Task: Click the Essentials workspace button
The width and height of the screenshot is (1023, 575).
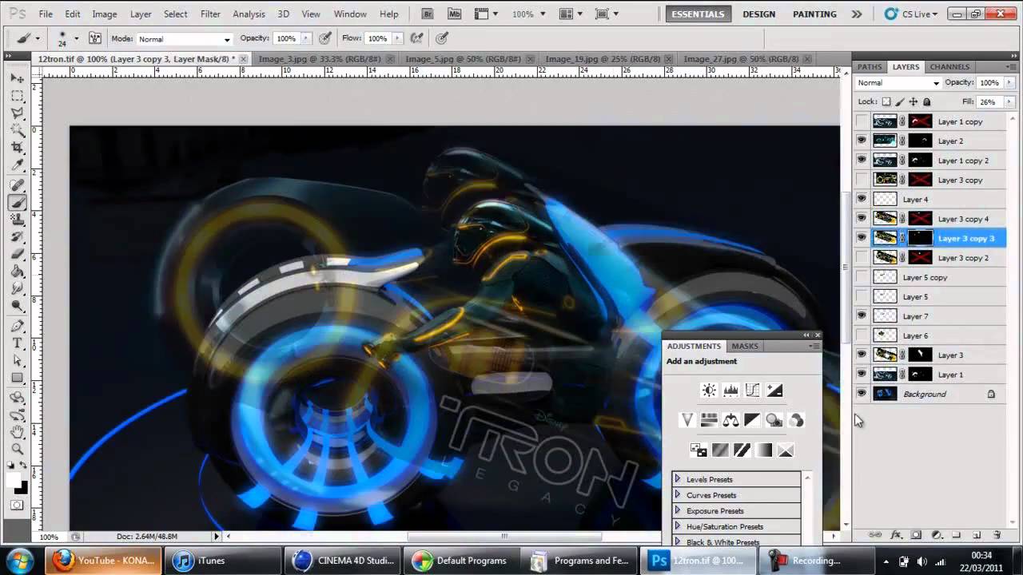Action: point(699,14)
